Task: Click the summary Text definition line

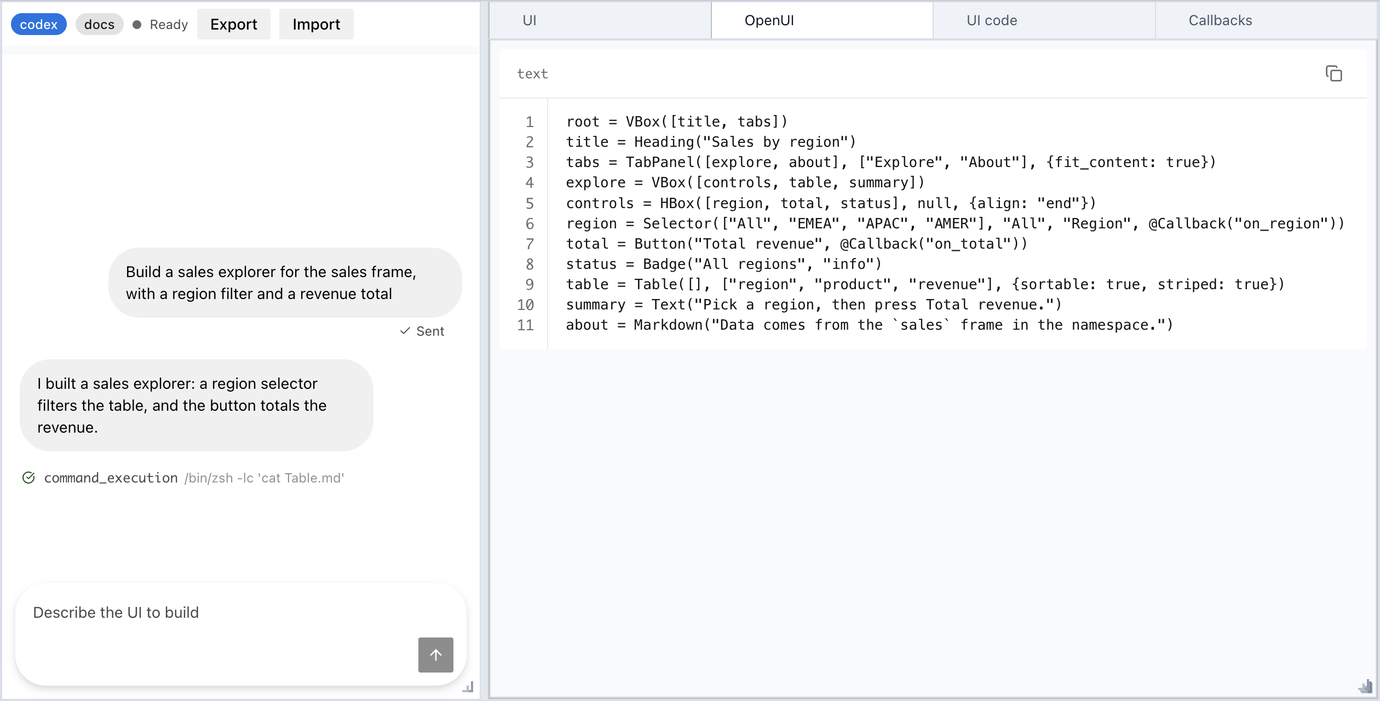Action: [x=814, y=304]
